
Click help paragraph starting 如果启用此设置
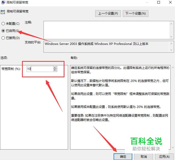[x=120, y=96]
